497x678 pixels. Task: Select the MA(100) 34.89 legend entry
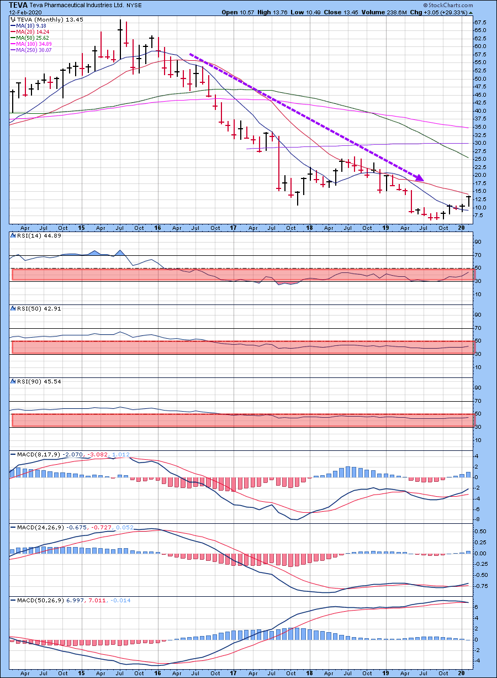tap(34, 44)
